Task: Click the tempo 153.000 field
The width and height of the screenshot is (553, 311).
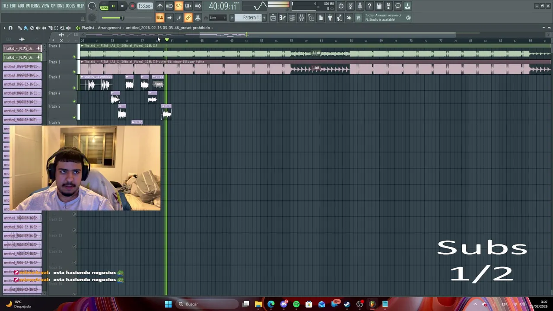Action: [145, 6]
